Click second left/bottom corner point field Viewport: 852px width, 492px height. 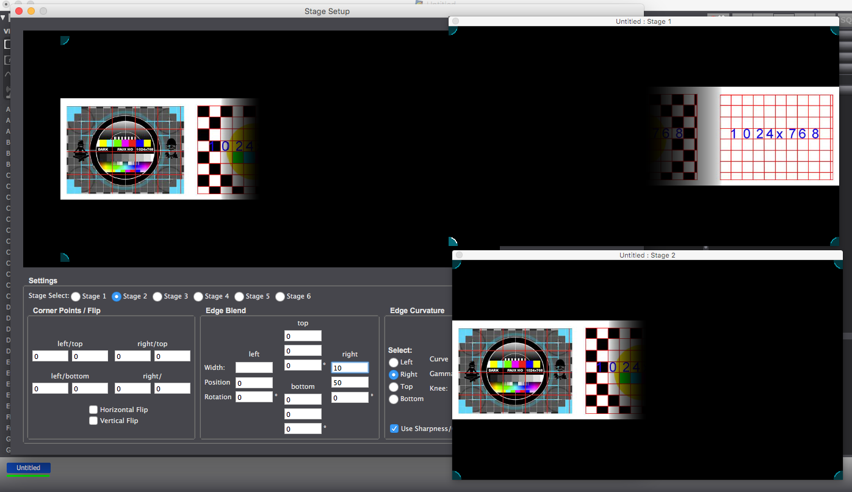(x=90, y=388)
